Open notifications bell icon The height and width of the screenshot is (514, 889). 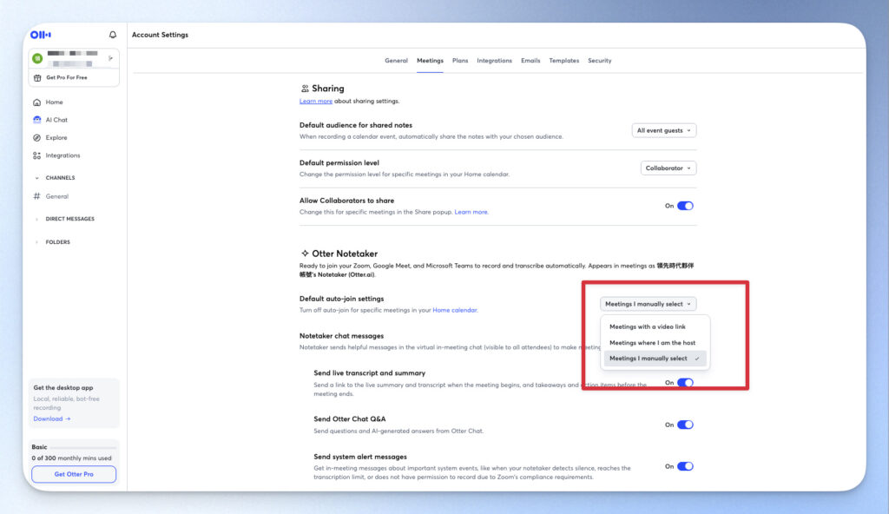(x=113, y=35)
